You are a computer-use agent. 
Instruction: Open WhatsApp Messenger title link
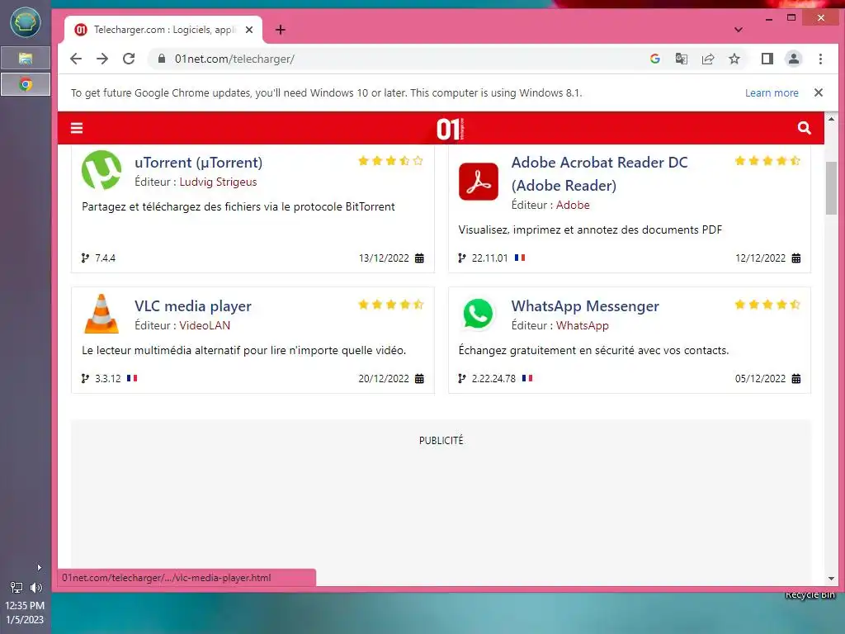point(585,306)
